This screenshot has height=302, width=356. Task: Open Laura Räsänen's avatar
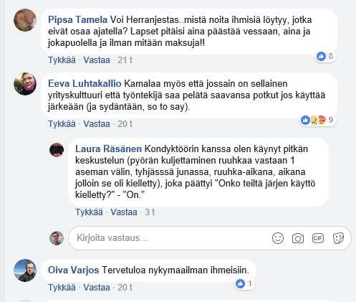tap(57, 150)
